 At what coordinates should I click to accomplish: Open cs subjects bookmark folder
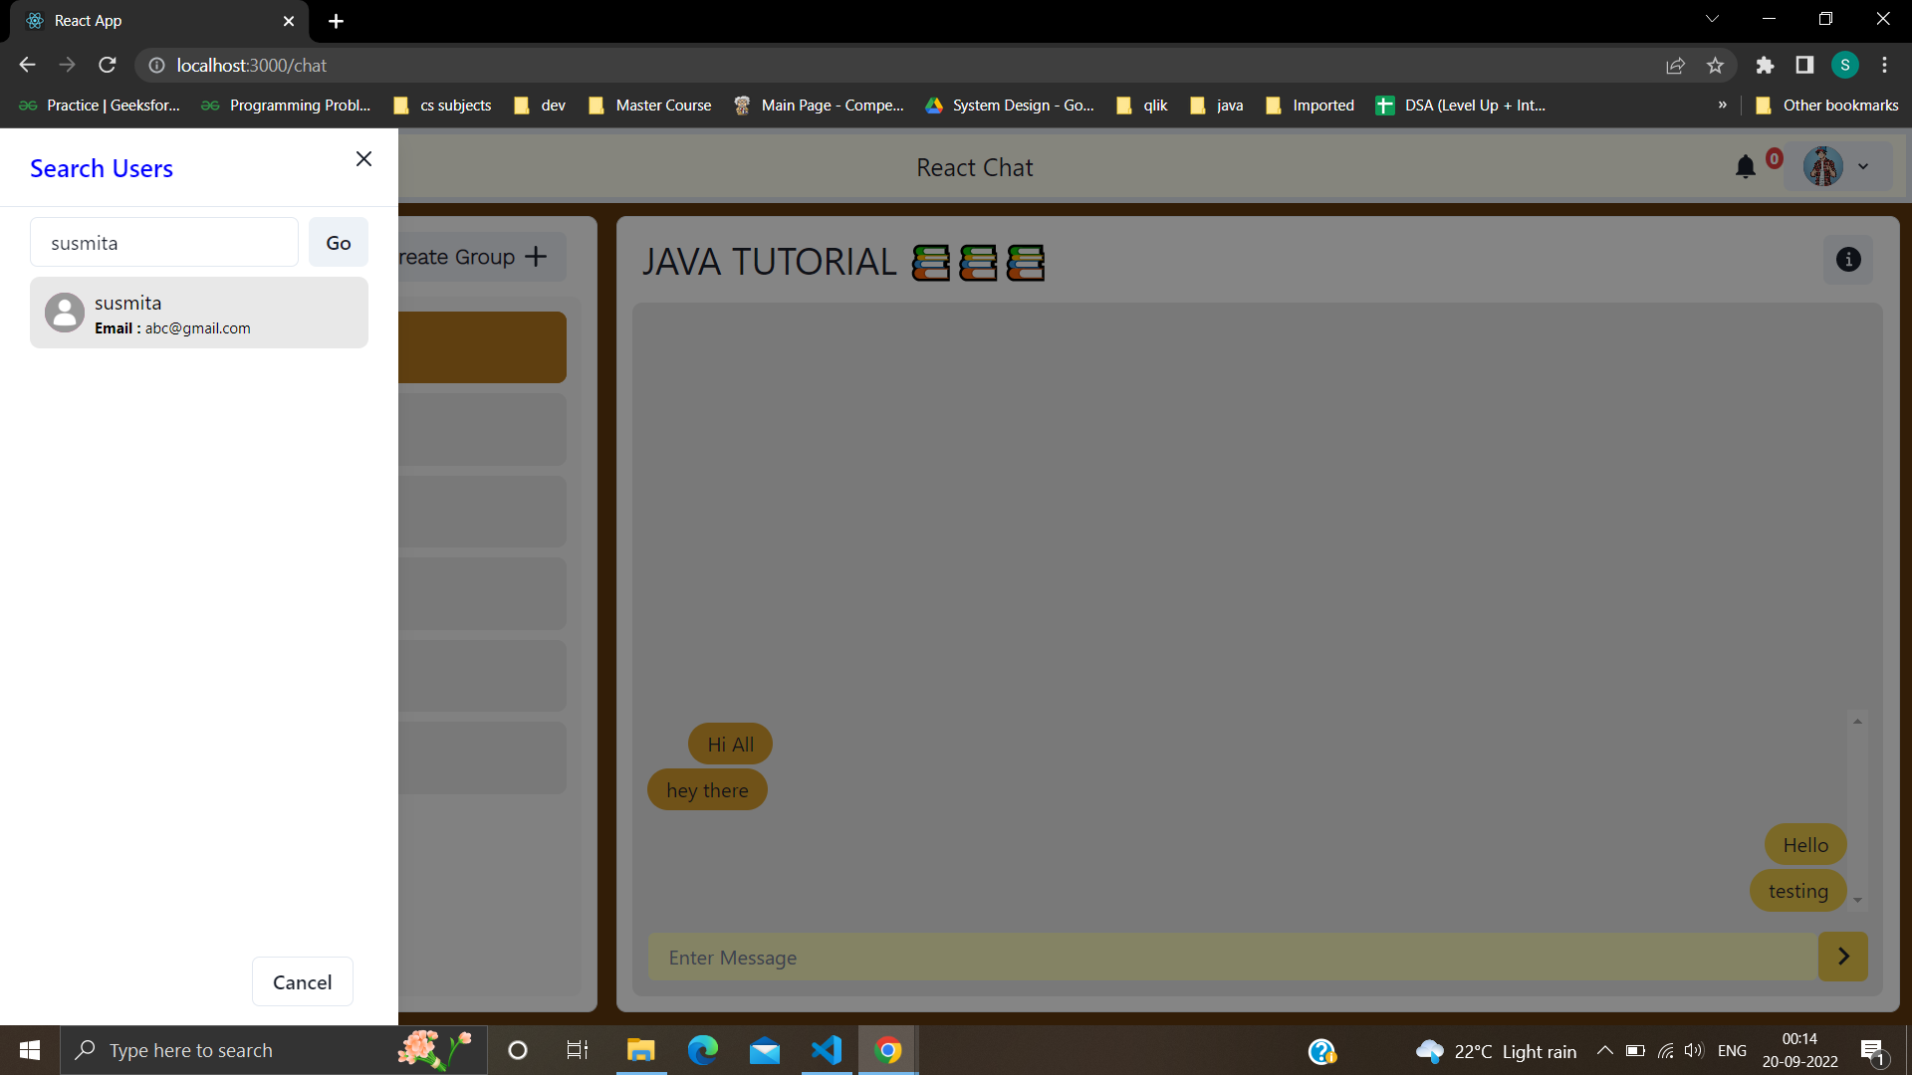click(x=443, y=106)
